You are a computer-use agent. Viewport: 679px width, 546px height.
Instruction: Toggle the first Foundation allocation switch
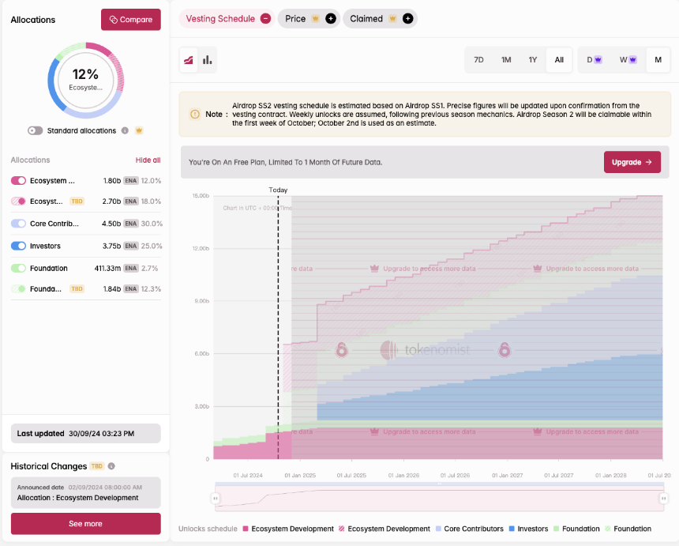click(18, 268)
